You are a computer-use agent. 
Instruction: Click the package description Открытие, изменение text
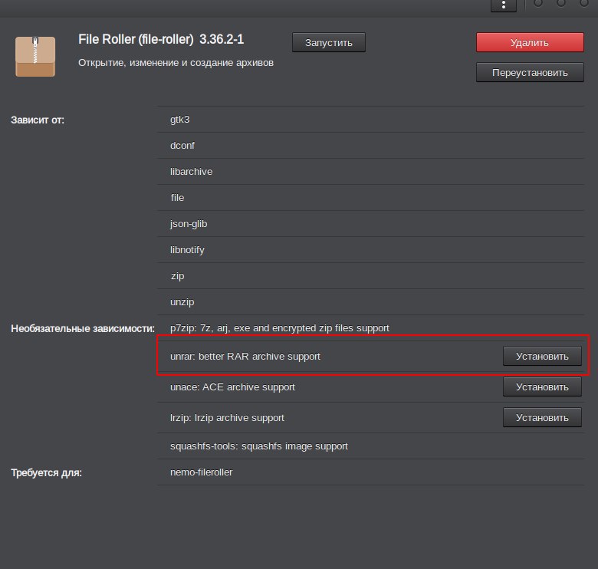(176, 63)
